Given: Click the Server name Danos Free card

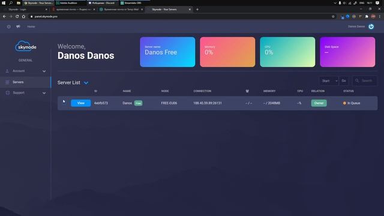Looking at the screenshot, I should click(167, 52).
